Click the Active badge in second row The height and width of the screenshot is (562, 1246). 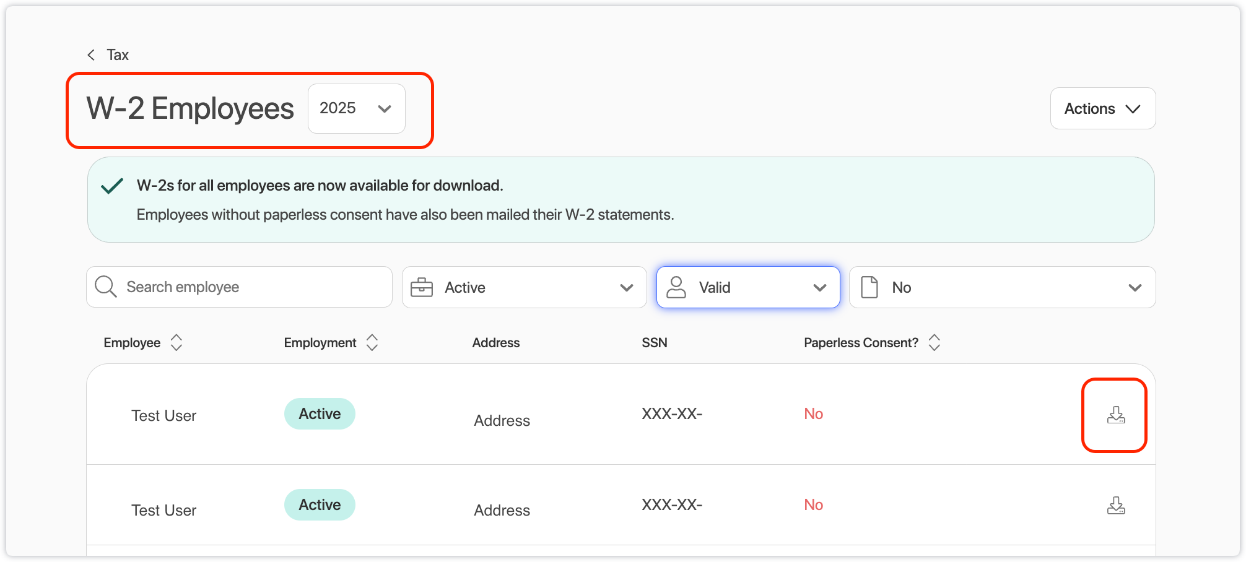coord(320,505)
